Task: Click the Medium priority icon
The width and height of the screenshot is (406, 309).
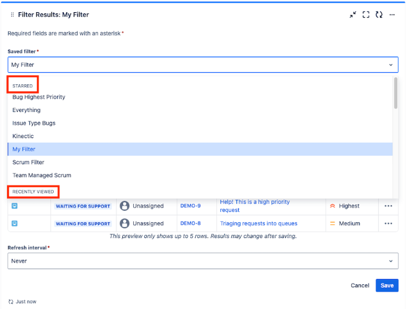Action: [332, 224]
